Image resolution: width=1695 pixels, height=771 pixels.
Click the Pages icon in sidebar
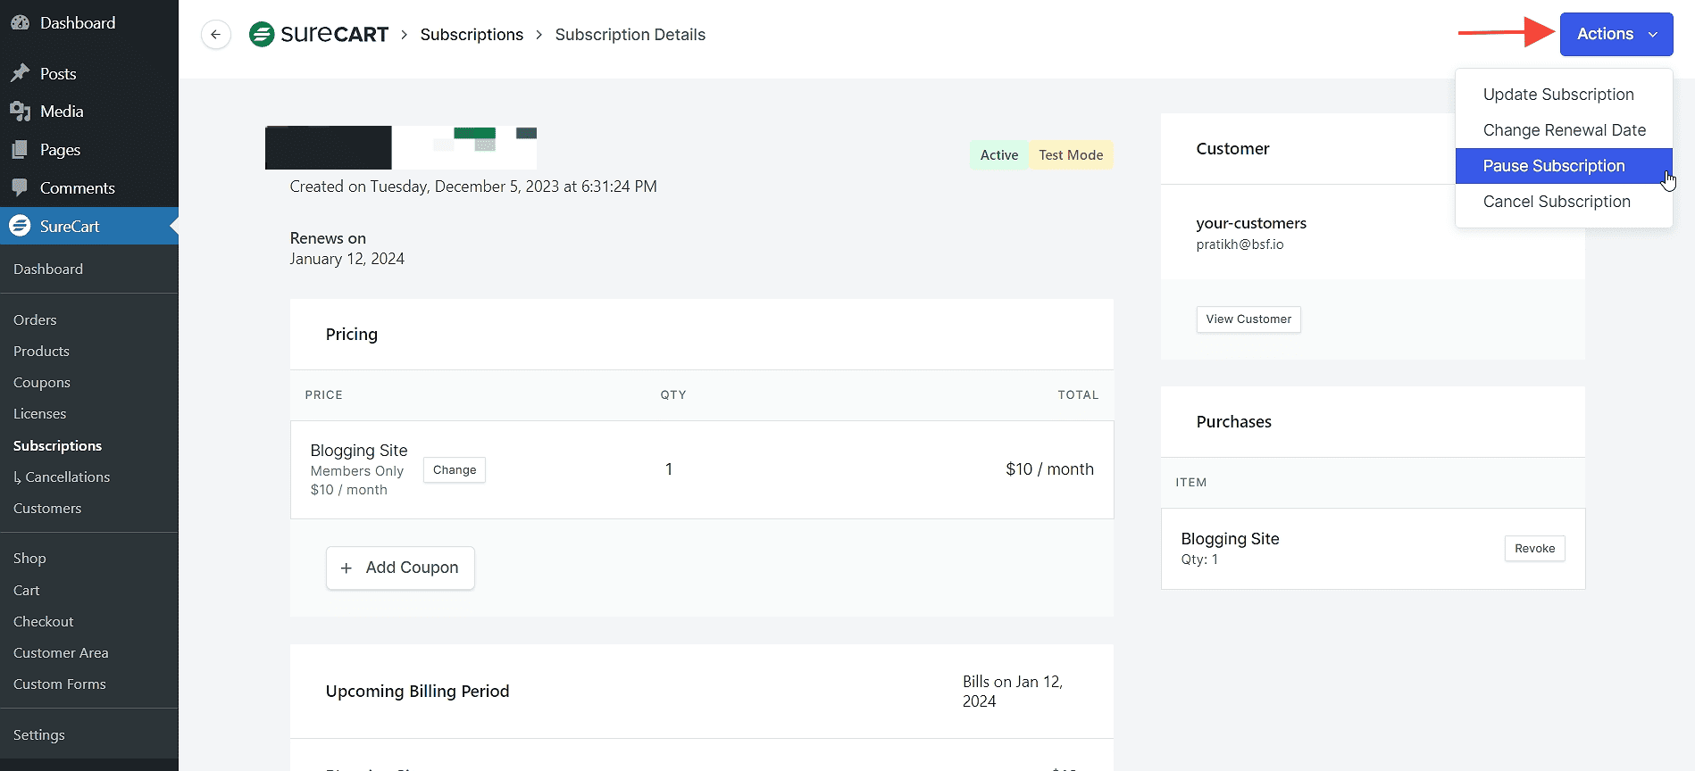click(21, 150)
